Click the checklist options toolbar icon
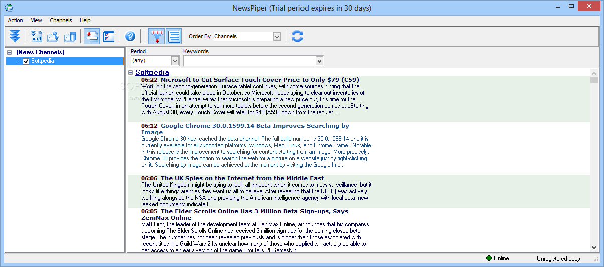 [x=109, y=36]
